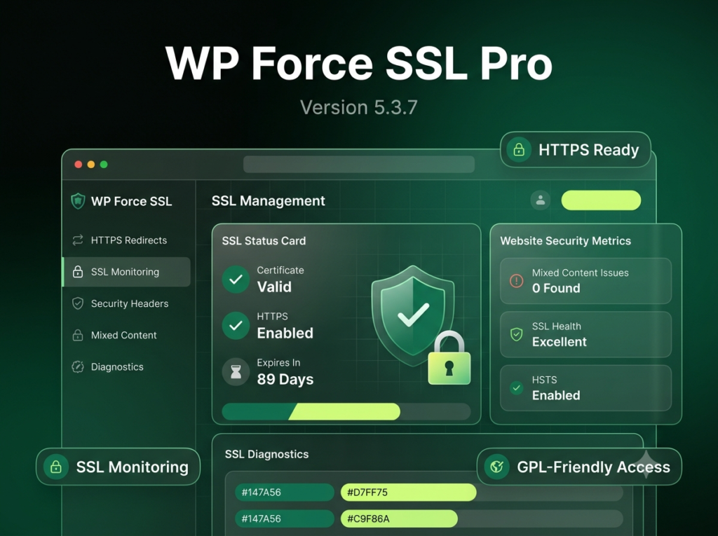Click the SSL Management heading

[269, 201]
